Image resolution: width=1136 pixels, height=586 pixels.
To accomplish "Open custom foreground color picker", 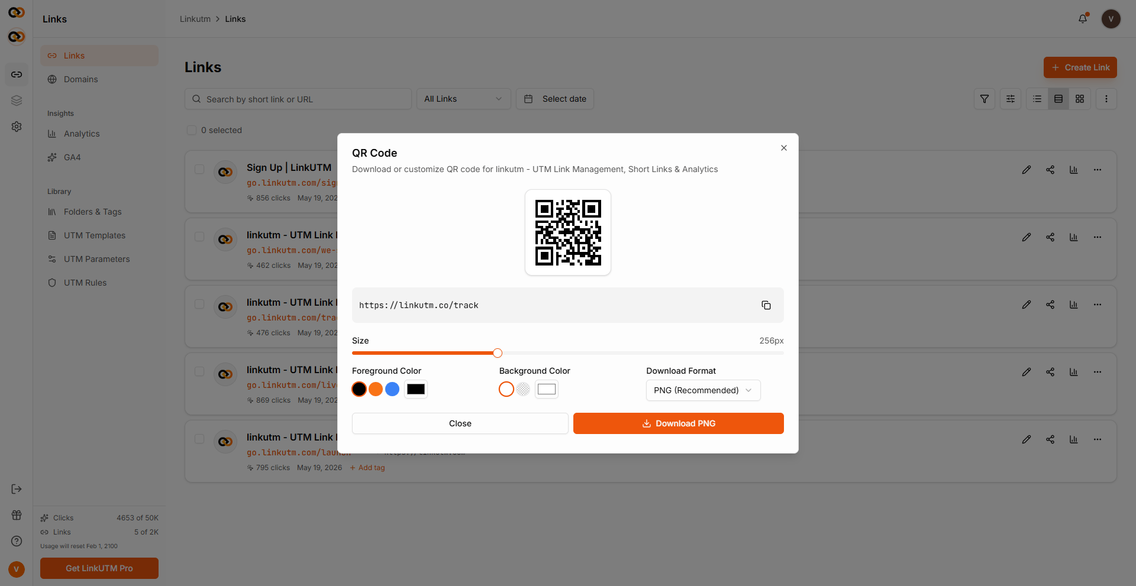I will pyautogui.click(x=416, y=389).
